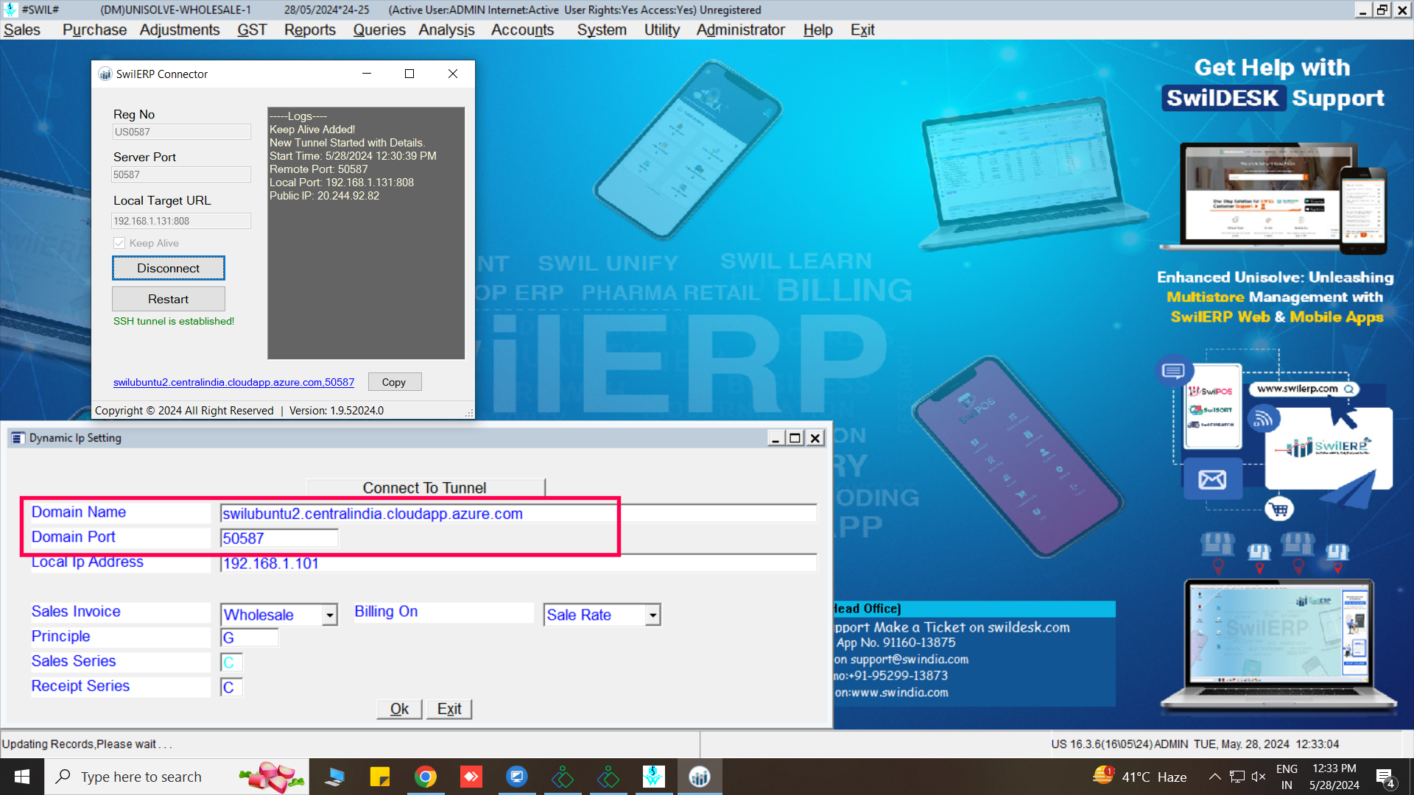The height and width of the screenshot is (795, 1414).
Task: Click the Local Target URL field
Action: (x=181, y=221)
